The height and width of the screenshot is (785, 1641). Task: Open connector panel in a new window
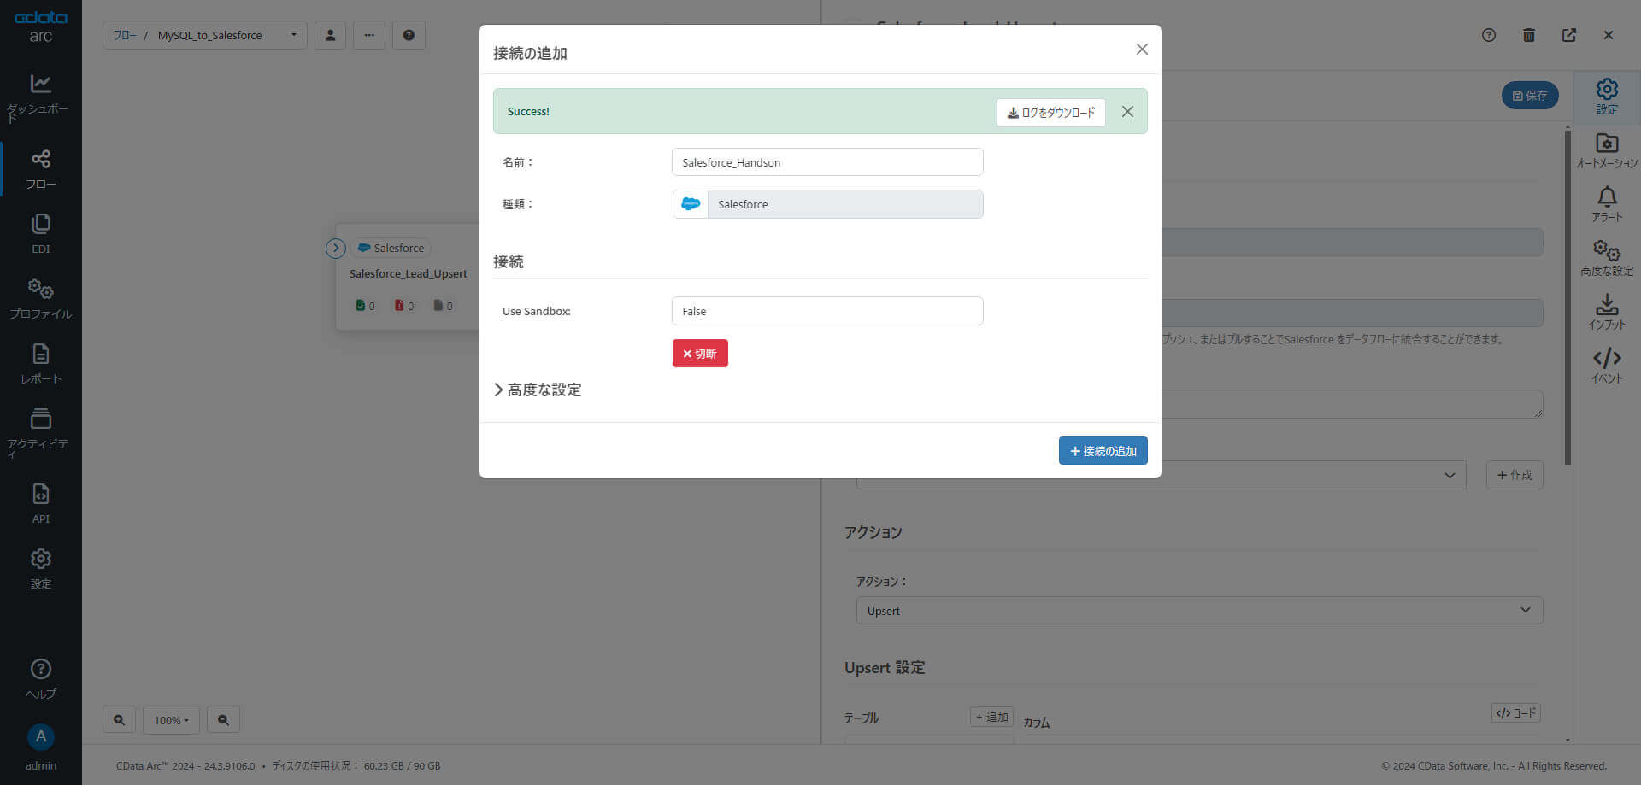click(x=1569, y=35)
